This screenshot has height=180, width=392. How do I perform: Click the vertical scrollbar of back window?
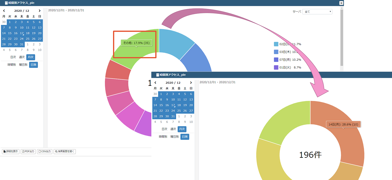pyautogui.click(x=342, y=38)
